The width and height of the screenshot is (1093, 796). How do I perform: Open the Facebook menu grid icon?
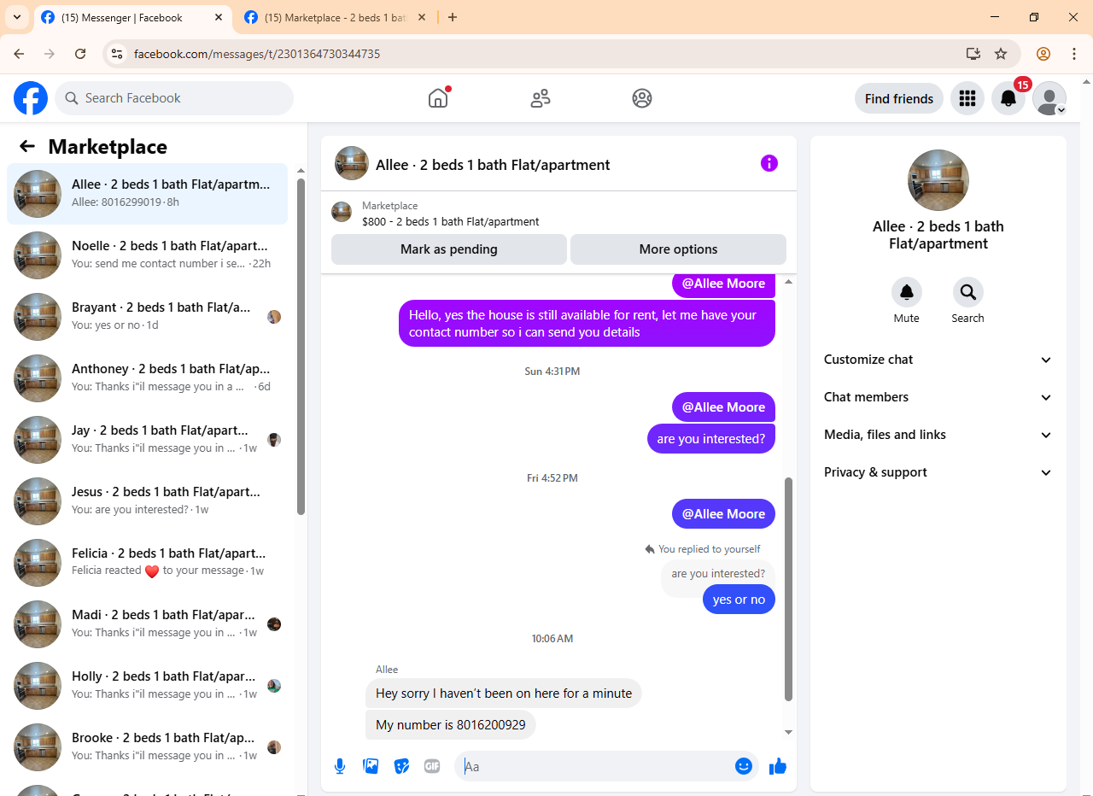coord(967,99)
